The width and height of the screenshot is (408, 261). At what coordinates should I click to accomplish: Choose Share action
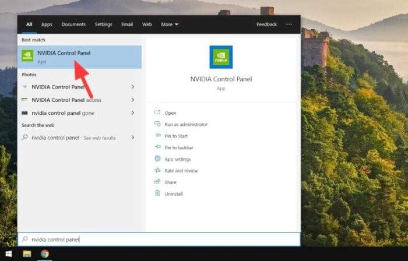170,182
